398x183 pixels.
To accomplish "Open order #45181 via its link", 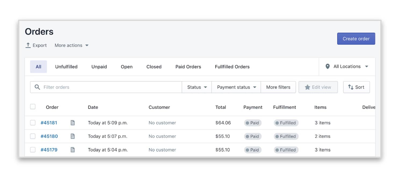I will pyautogui.click(x=49, y=123).
